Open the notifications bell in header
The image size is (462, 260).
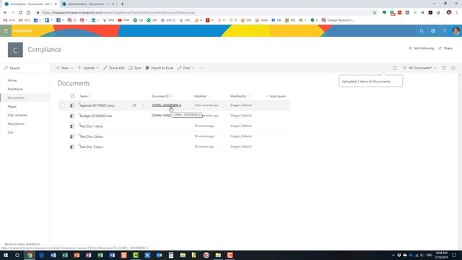422,31
